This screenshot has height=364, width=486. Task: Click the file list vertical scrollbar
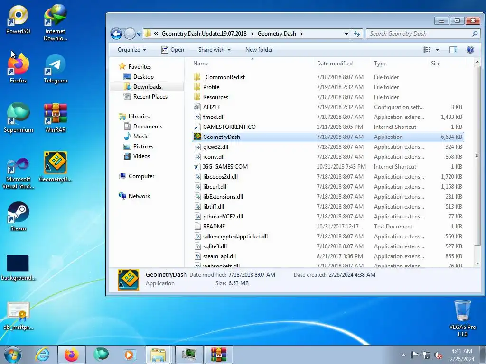[477, 155]
